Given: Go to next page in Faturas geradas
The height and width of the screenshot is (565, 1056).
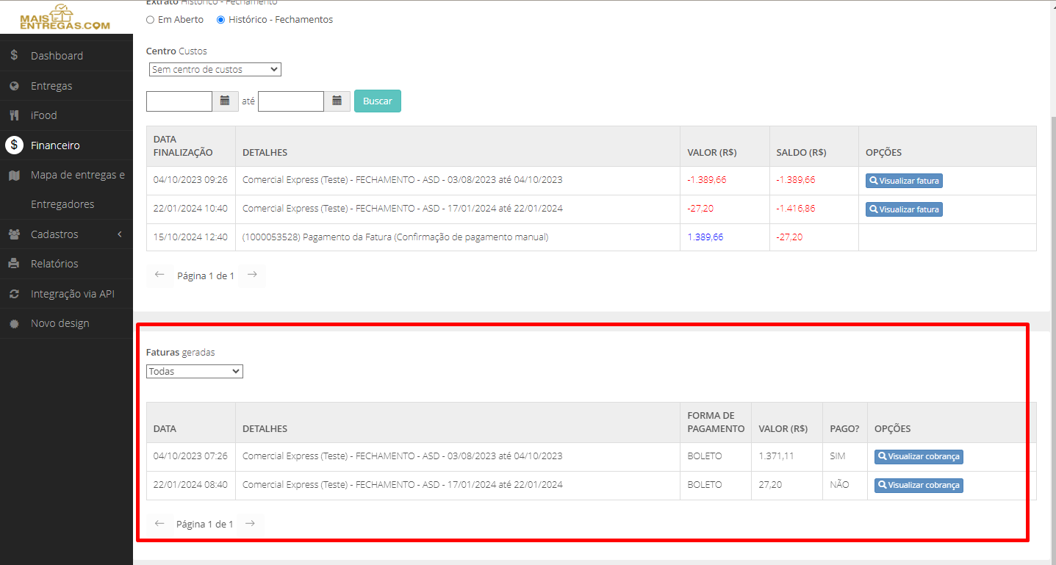Looking at the screenshot, I should [x=251, y=524].
